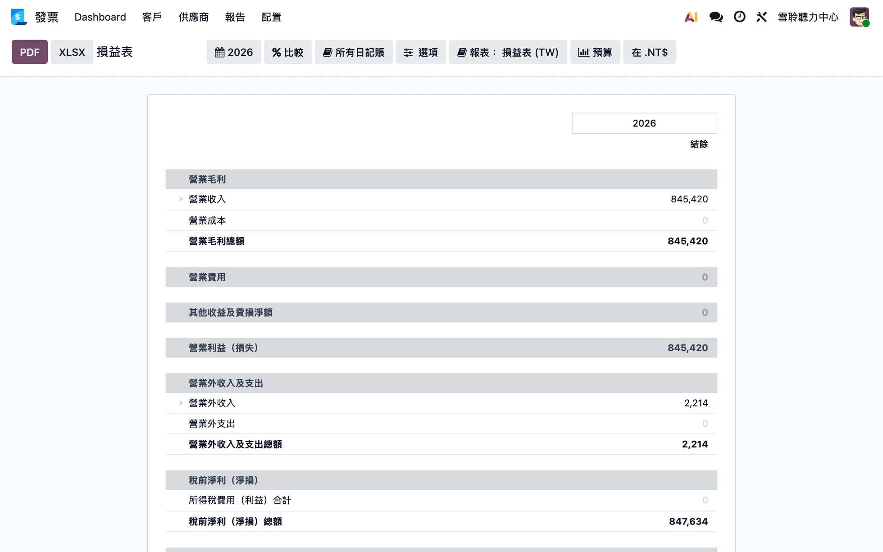Open the activities clock icon
Image resolution: width=883 pixels, height=552 pixels.
pyautogui.click(x=739, y=17)
